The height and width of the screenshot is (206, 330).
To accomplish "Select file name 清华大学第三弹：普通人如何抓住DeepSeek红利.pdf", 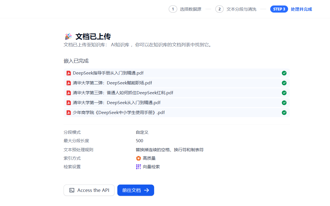I will [123, 93].
